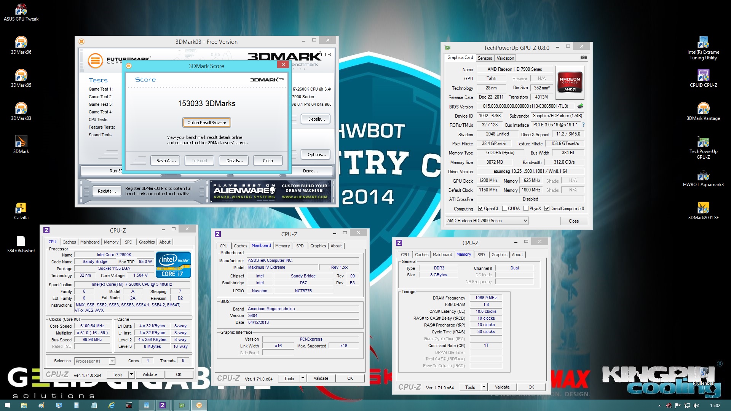Click the taskbar clock showing 15:02
The width and height of the screenshot is (731, 411).
[x=715, y=406]
